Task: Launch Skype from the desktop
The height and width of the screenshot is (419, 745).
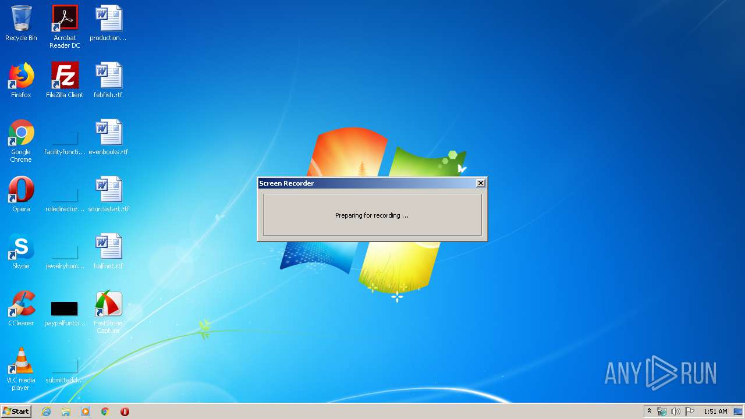Action: [x=21, y=251]
